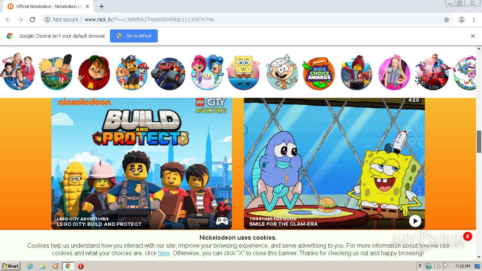This screenshot has height=271, width=482.
Task: Play the Smile for the Clam-era video
Action: tap(415, 221)
